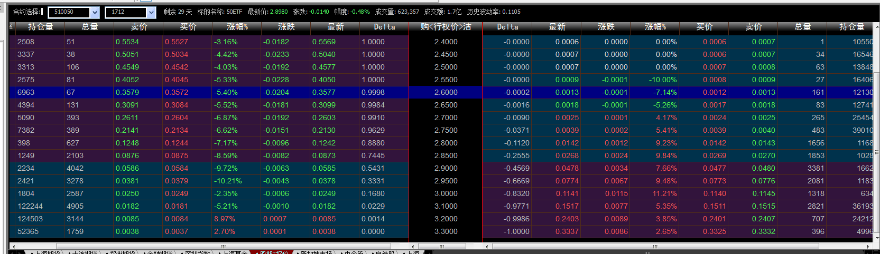Click the 成交量 623,357 readout
880x254 pixels.
(x=397, y=12)
